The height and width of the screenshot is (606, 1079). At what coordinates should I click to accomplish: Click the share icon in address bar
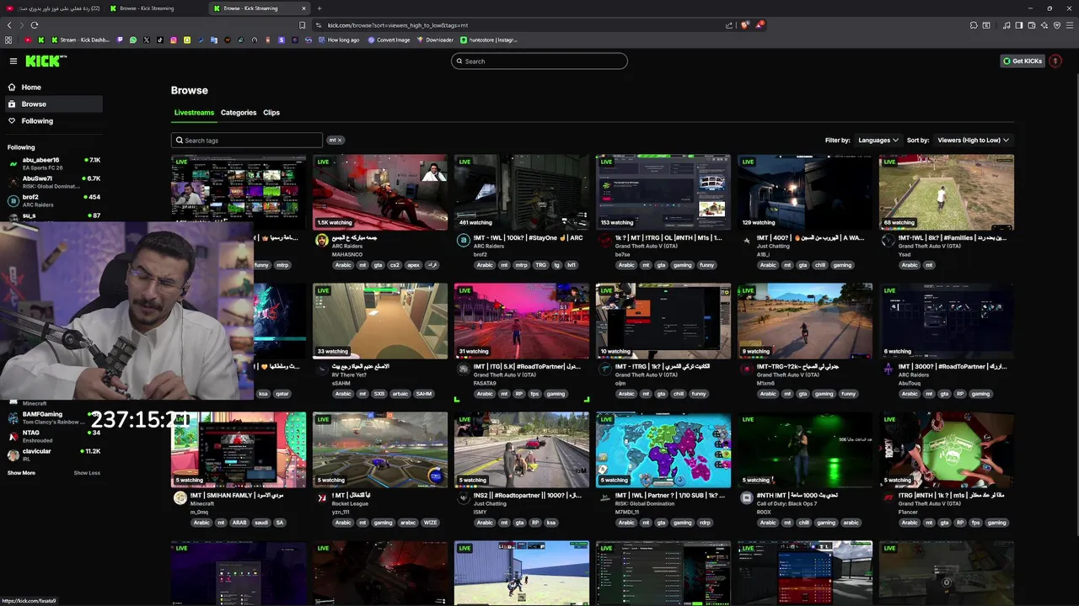pos(729,25)
